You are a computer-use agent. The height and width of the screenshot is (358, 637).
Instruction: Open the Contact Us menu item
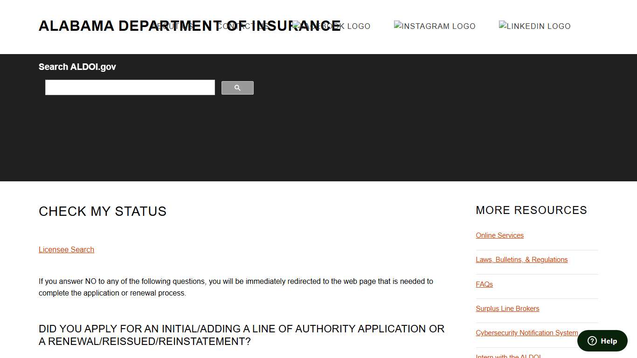point(242,26)
